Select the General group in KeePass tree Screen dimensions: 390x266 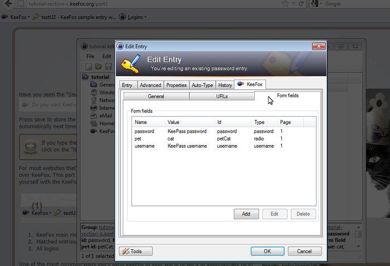(x=103, y=85)
